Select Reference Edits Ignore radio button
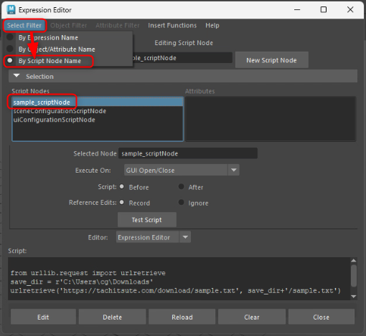This screenshot has height=336, width=366. (x=181, y=202)
